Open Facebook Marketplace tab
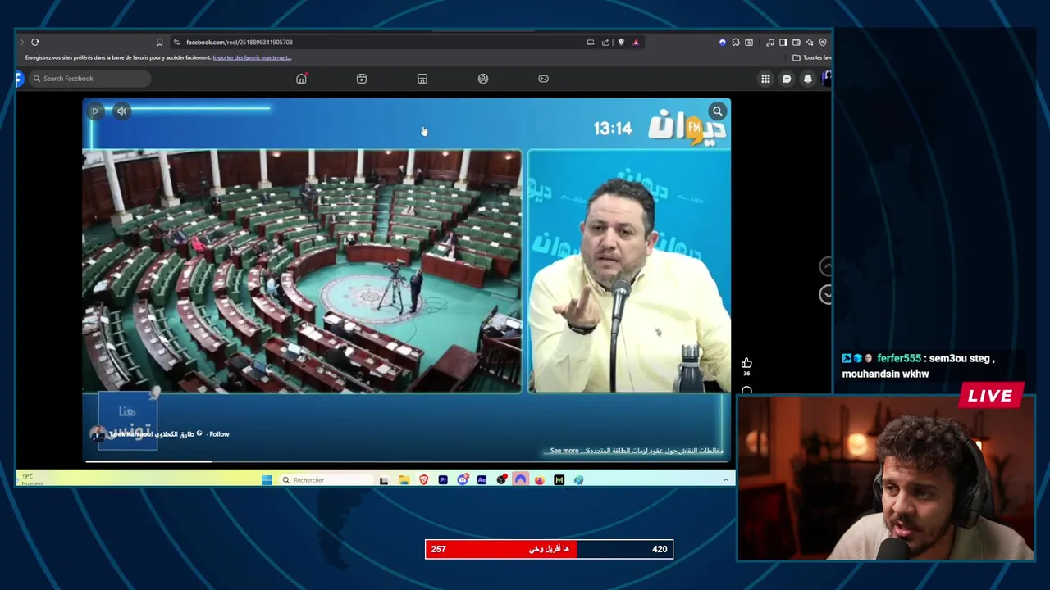Image resolution: width=1050 pixels, height=590 pixels. coord(422,79)
